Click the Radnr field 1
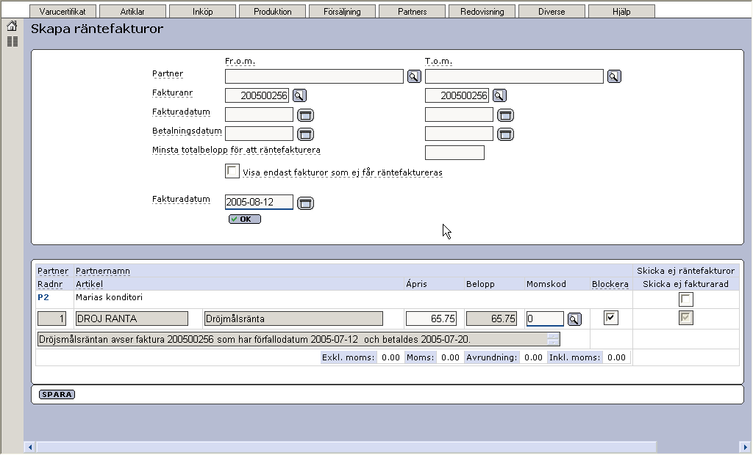 pos(52,318)
